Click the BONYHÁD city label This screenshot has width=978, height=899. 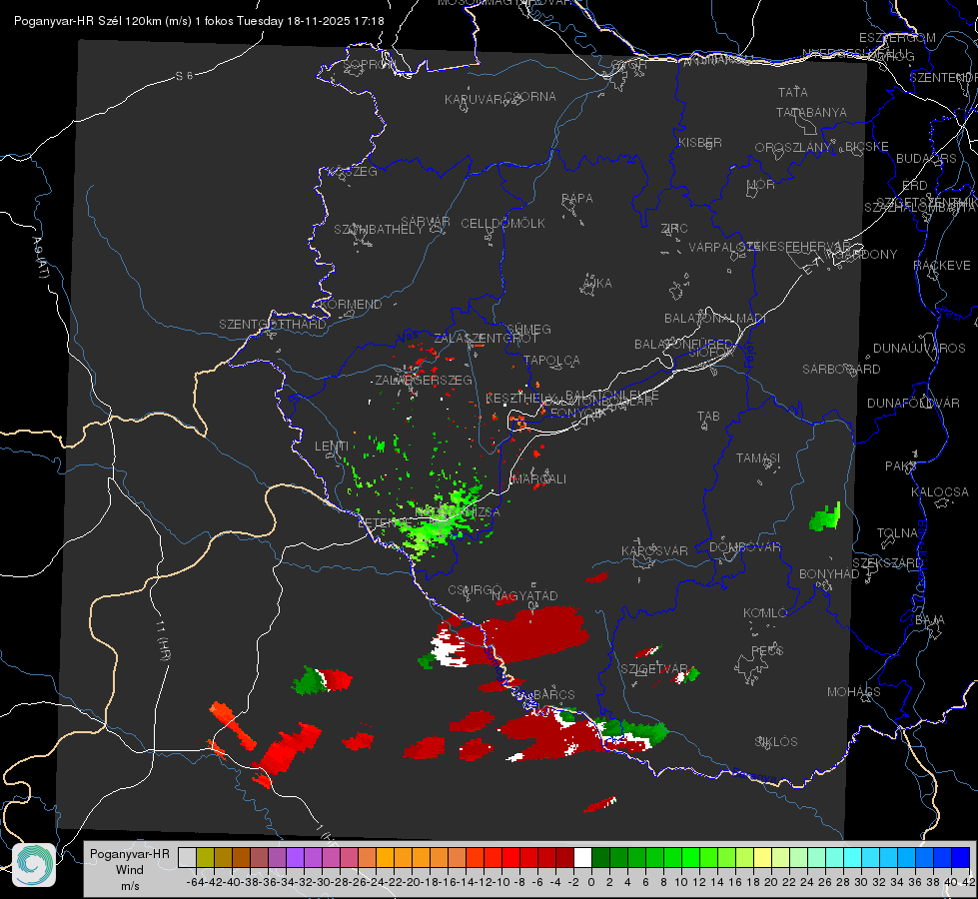[x=829, y=574]
